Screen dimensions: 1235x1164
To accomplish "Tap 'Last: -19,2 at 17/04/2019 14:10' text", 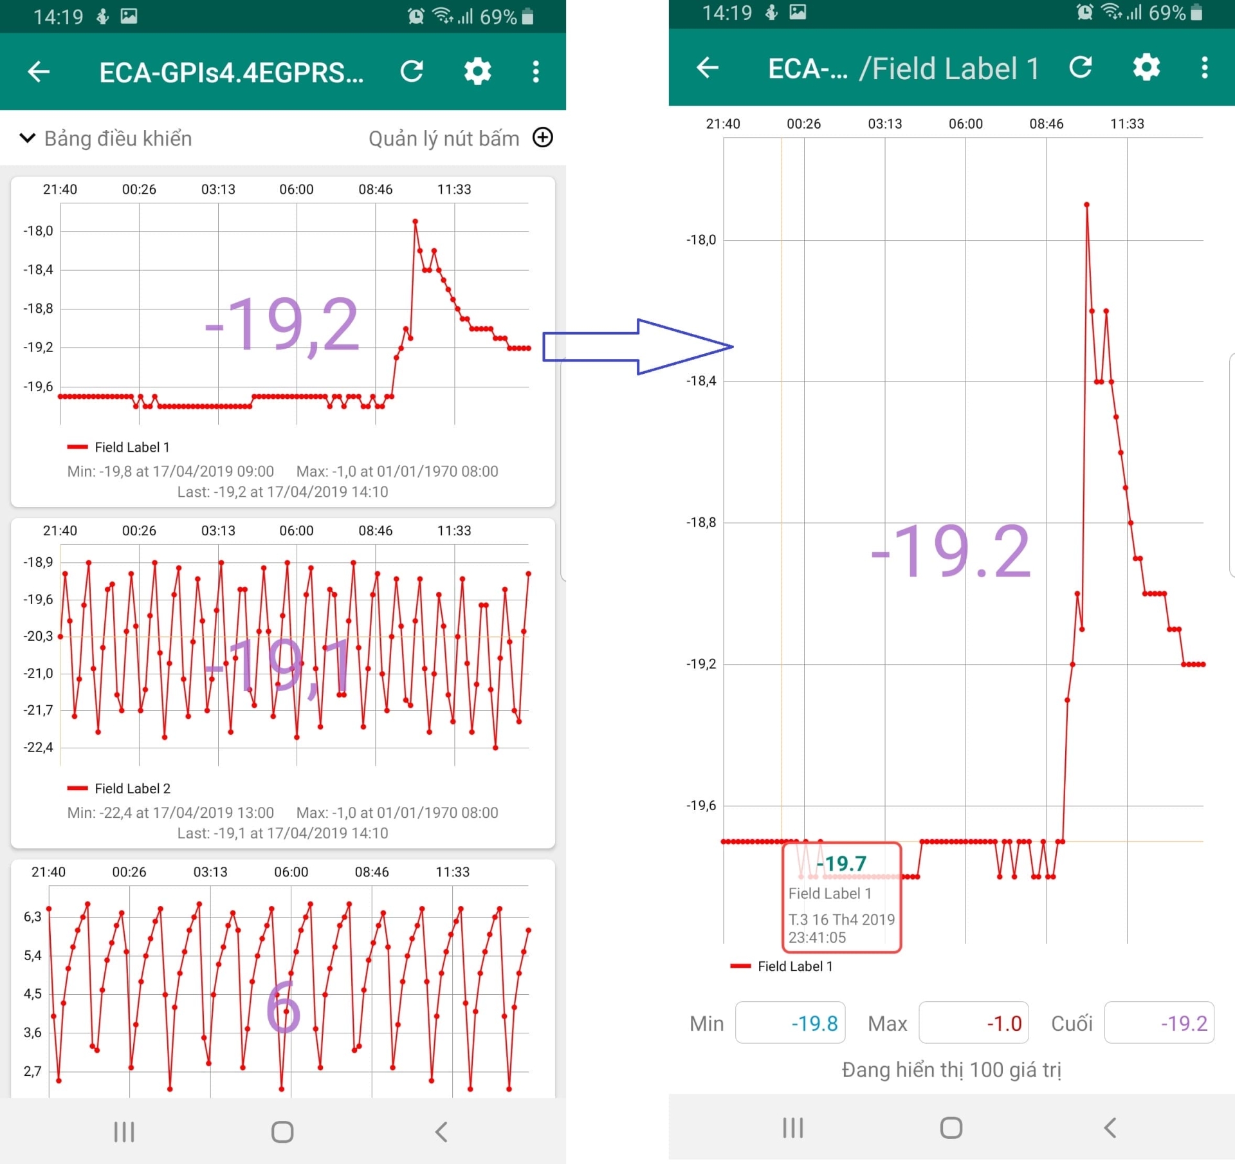I will coord(283,492).
